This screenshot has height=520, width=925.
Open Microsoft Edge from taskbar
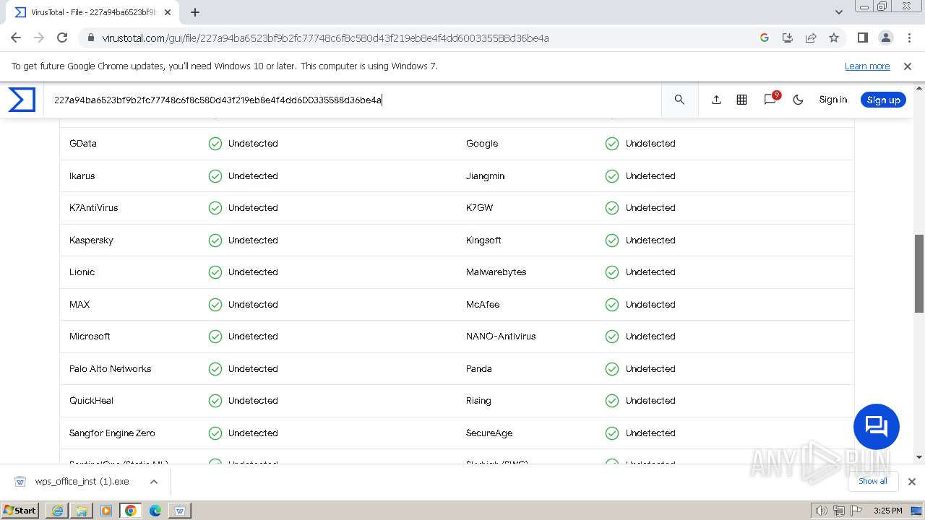coord(155,510)
